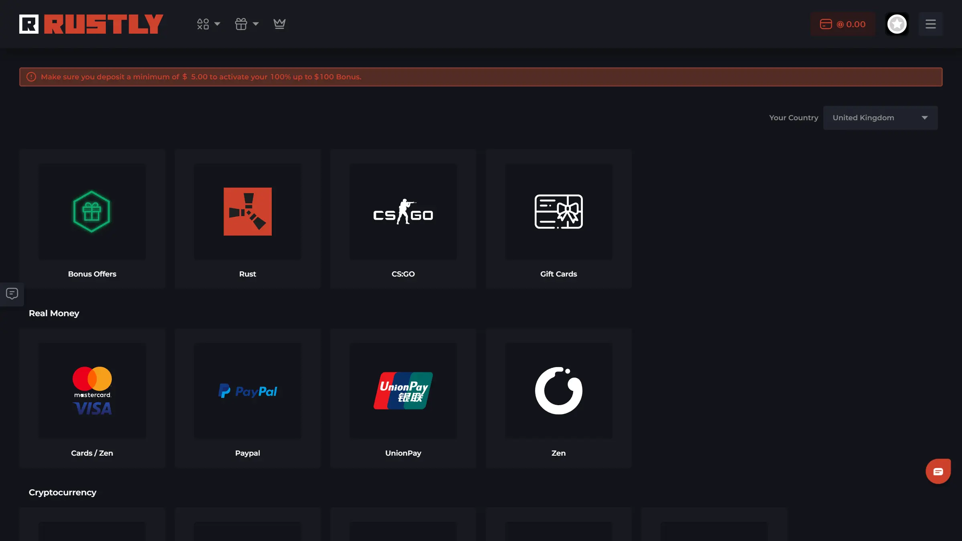The image size is (962, 541).
Task: Choose the UnionPay logo
Action: pyautogui.click(x=403, y=391)
